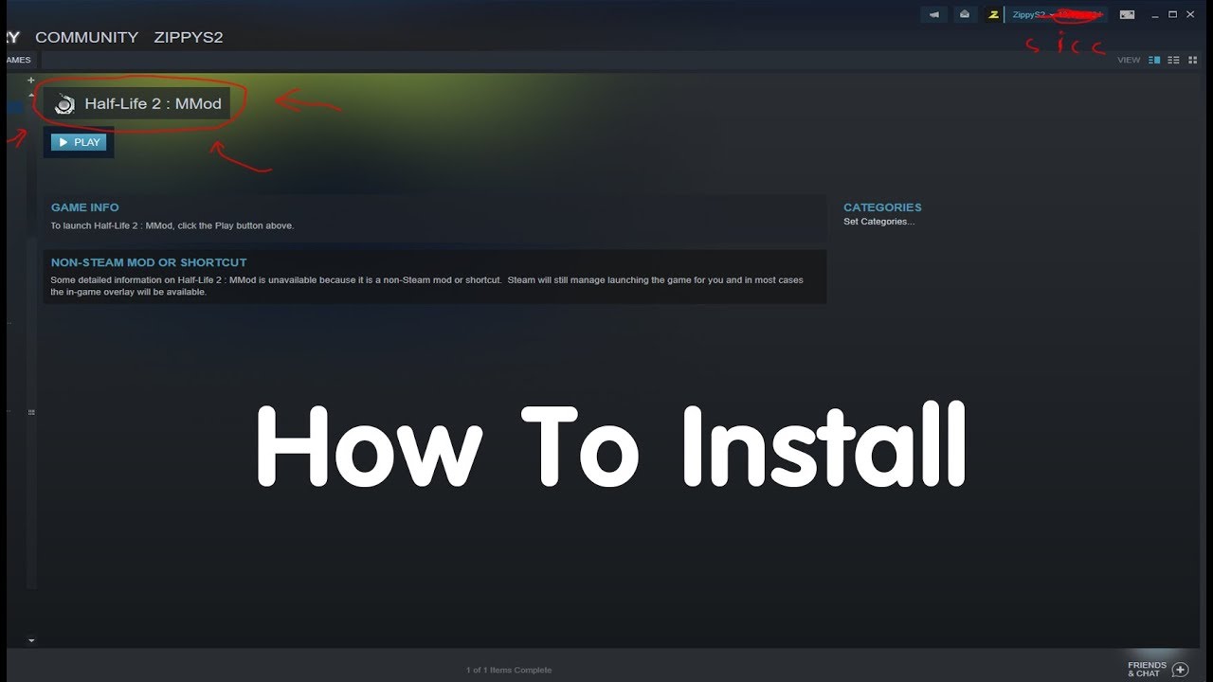The width and height of the screenshot is (1213, 682).
Task: Click the PLAY button
Action: 79,142
